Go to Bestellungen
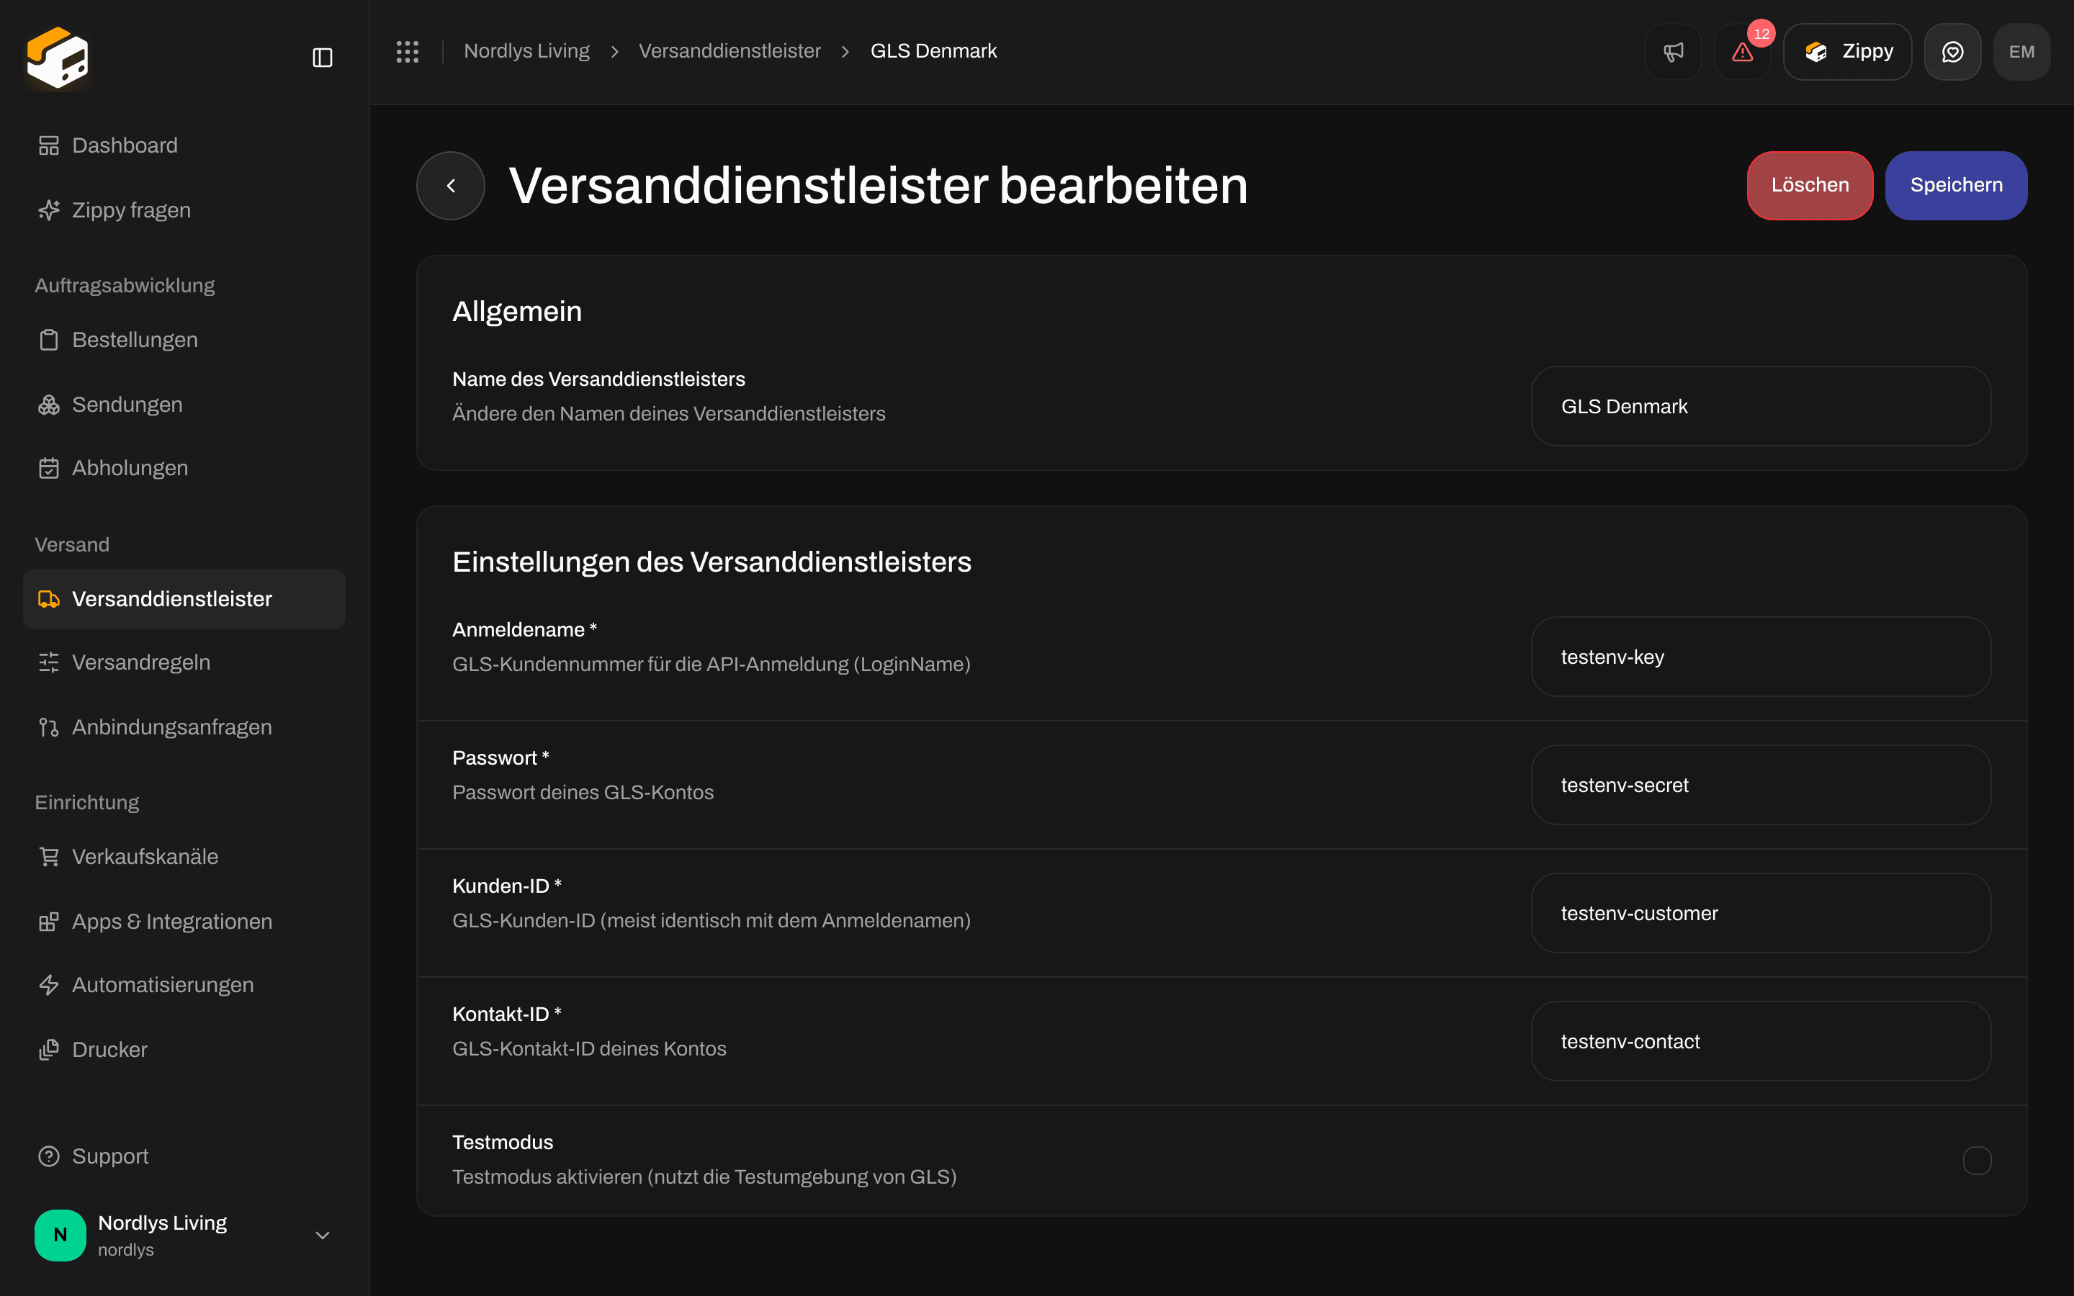The height and width of the screenshot is (1296, 2074). [184, 341]
